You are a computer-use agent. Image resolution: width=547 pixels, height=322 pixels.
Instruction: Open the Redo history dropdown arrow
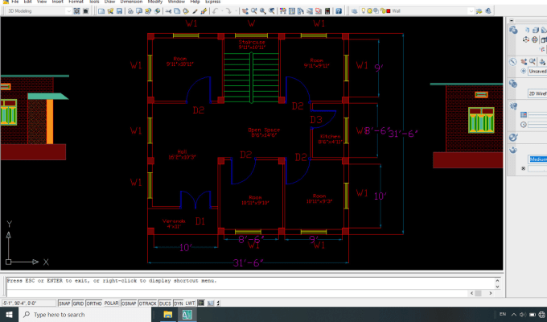point(235,11)
